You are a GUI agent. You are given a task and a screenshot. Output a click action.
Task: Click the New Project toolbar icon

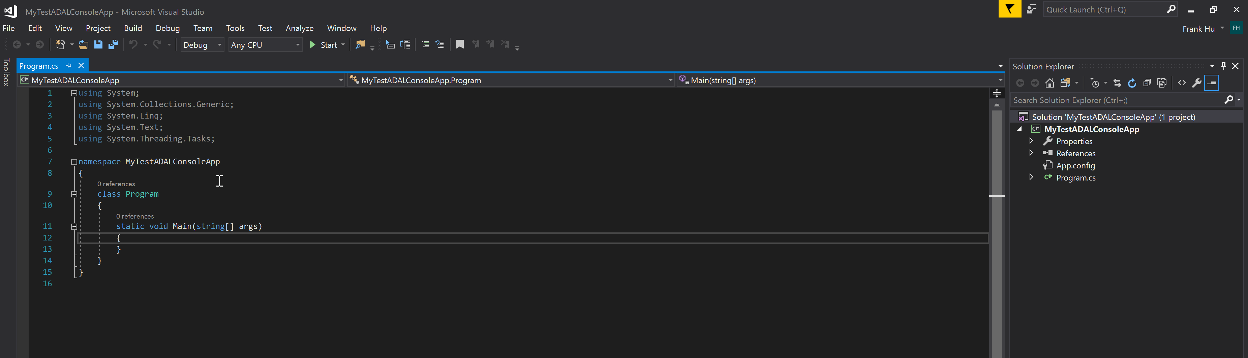pyautogui.click(x=60, y=44)
